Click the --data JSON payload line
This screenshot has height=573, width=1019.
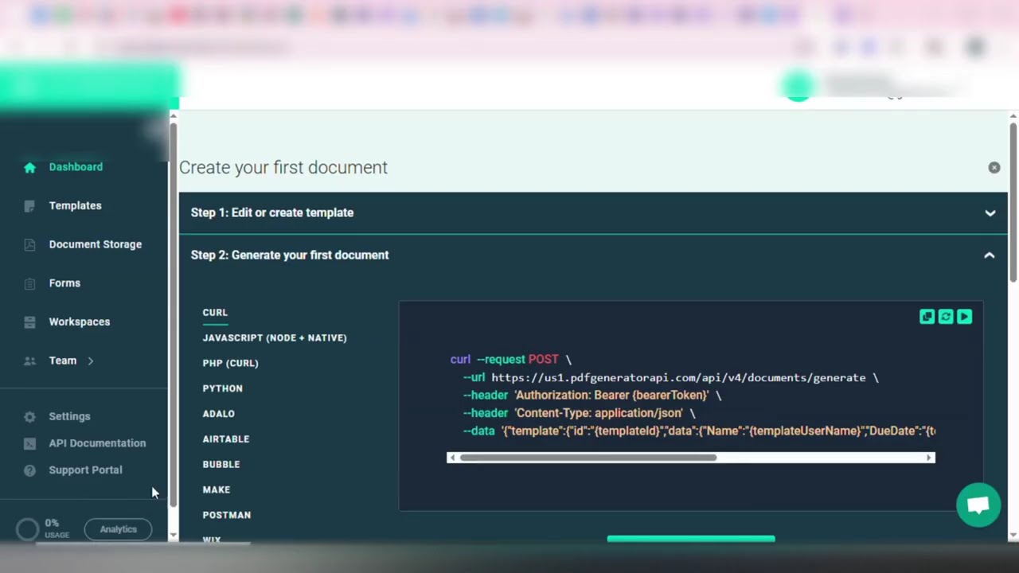coord(699,431)
